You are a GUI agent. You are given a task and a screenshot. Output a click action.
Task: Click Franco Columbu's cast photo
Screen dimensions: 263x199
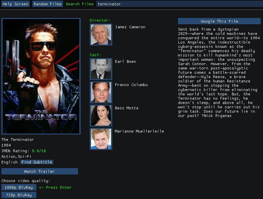coord(101,92)
